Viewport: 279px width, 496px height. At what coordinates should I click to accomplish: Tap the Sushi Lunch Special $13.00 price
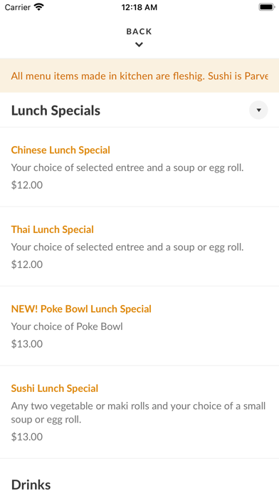(27, 437)
